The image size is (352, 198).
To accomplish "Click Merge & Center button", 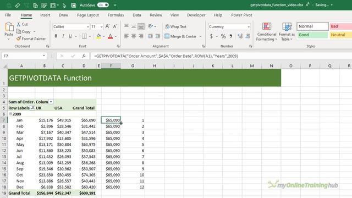I will click(181, 36).
